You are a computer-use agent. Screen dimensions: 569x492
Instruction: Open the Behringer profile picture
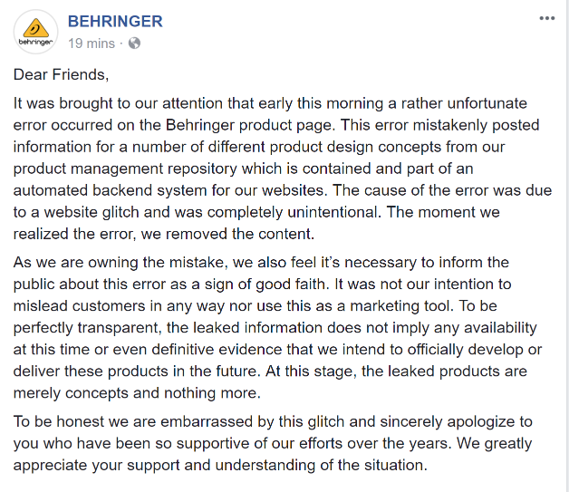[35, 32]
